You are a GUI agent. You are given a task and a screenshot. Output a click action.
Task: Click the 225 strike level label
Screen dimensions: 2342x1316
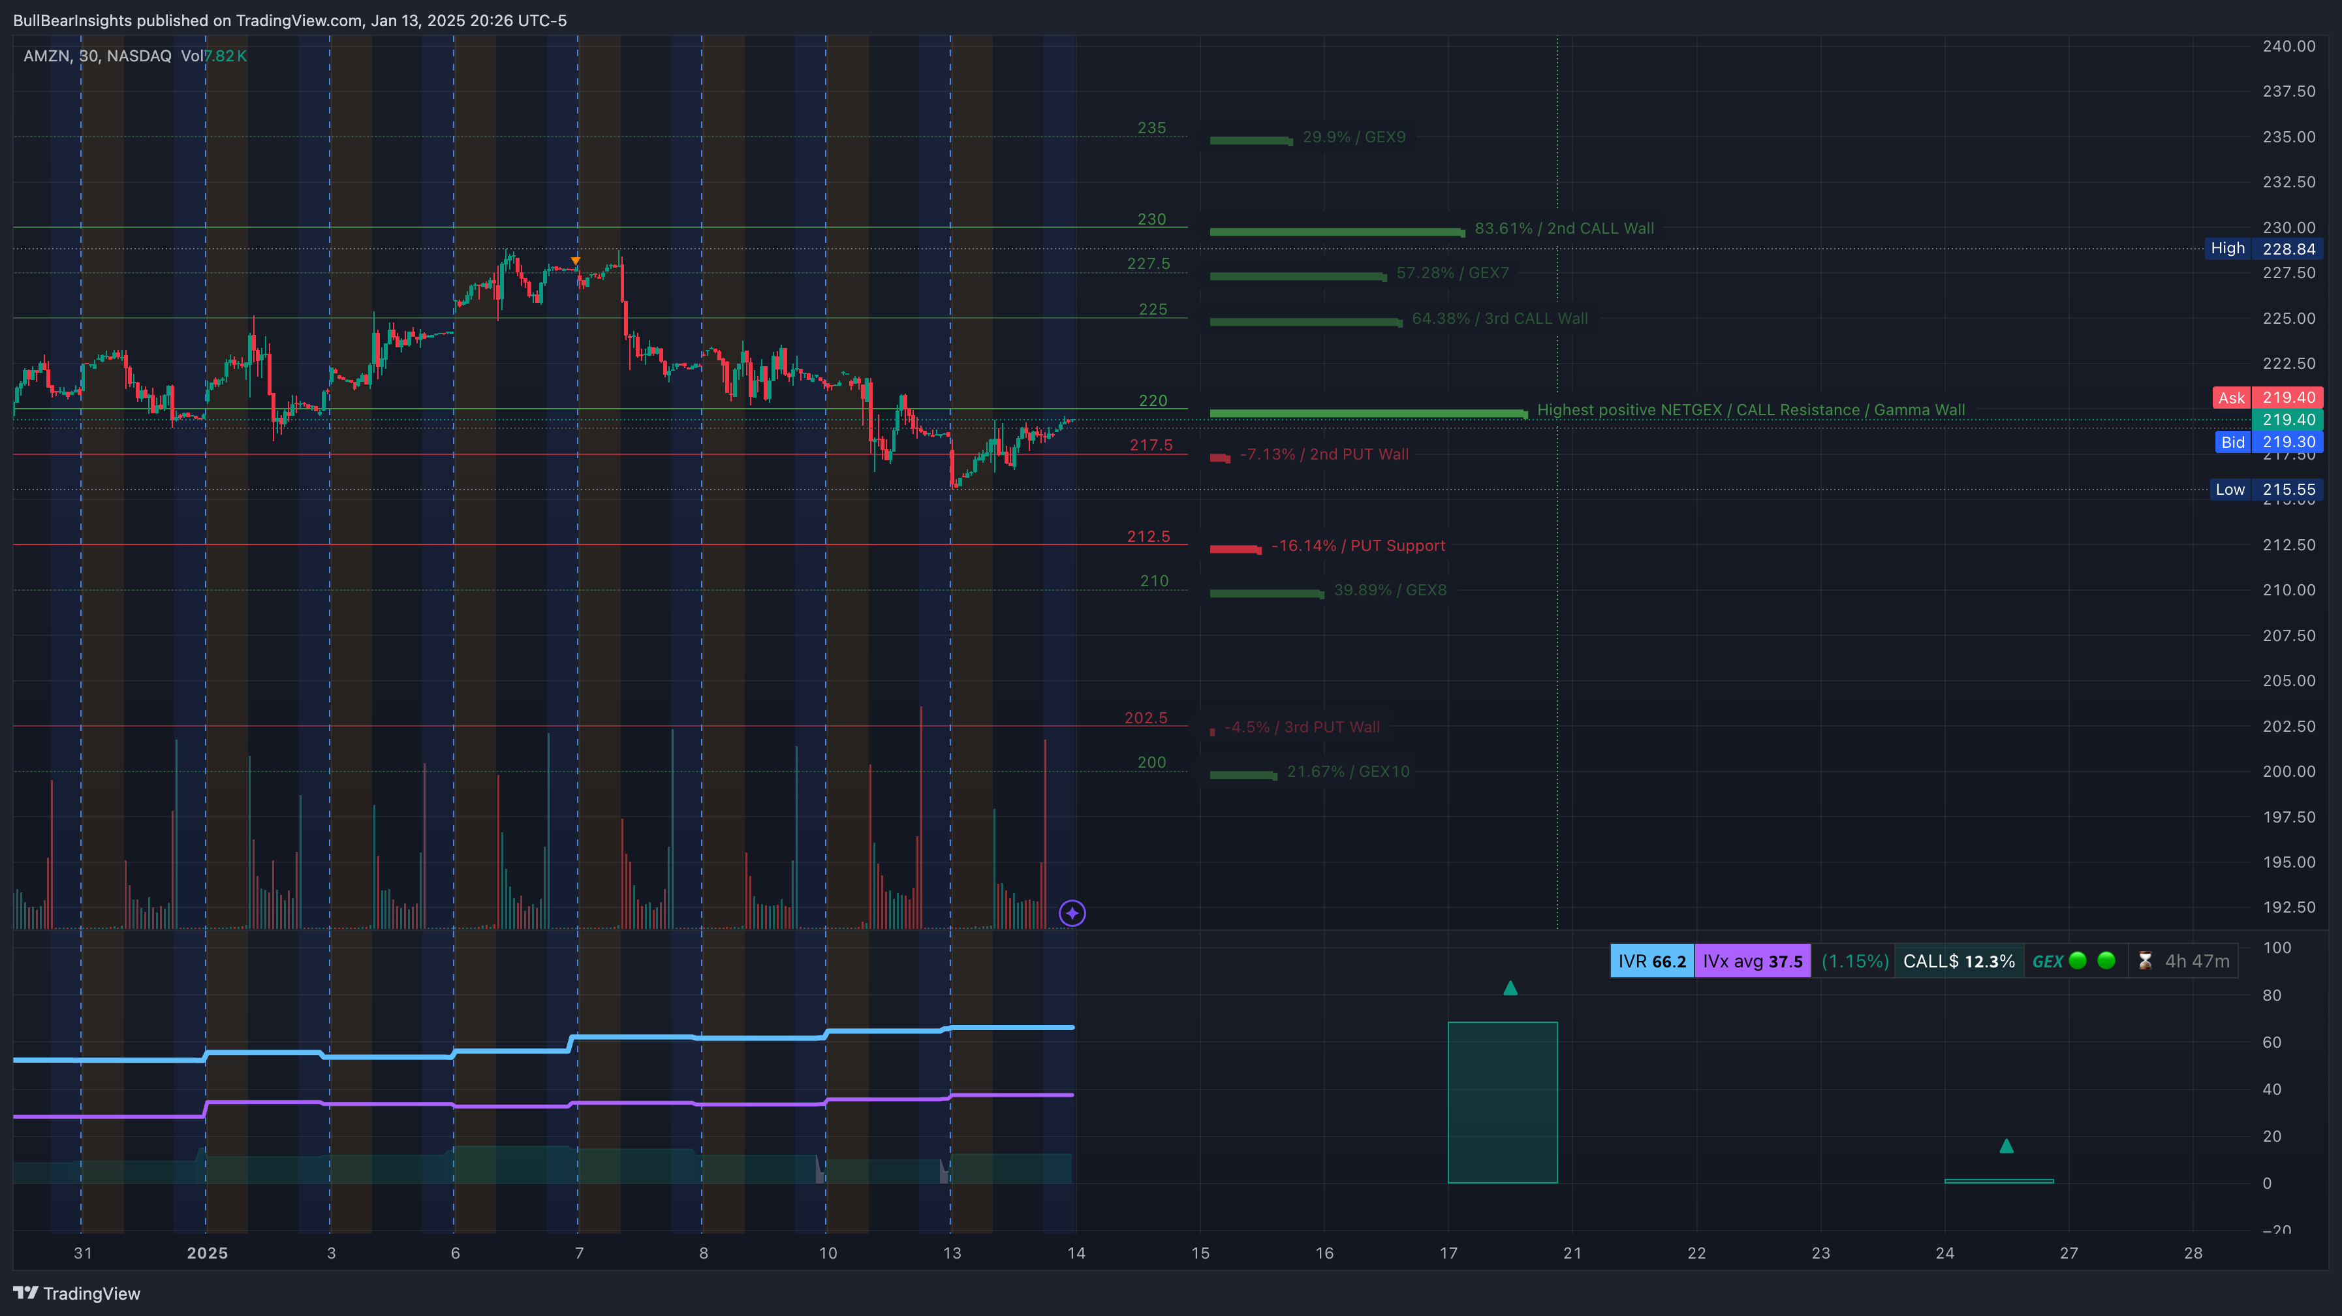coord(1153,309)
